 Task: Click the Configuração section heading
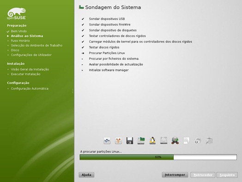coord(18,83)
